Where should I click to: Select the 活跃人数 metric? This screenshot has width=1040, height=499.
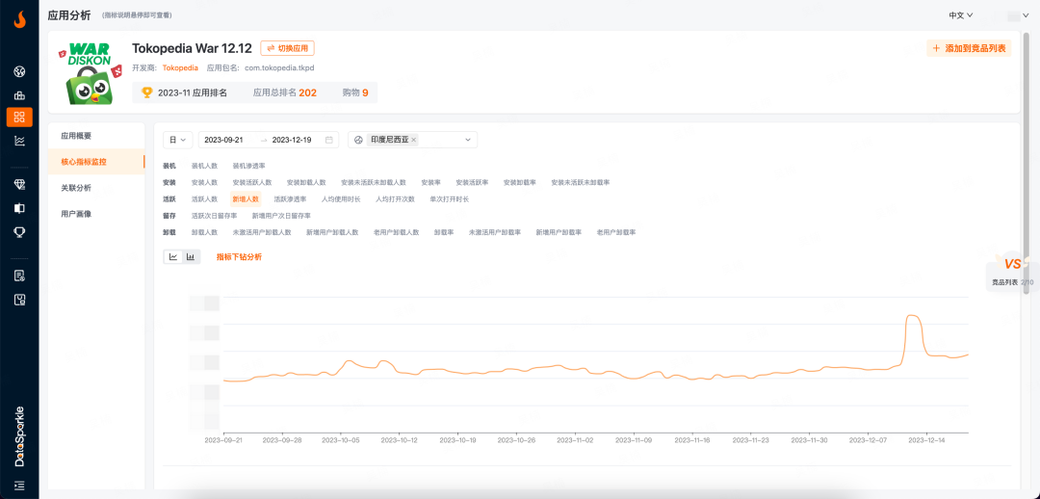204,199
